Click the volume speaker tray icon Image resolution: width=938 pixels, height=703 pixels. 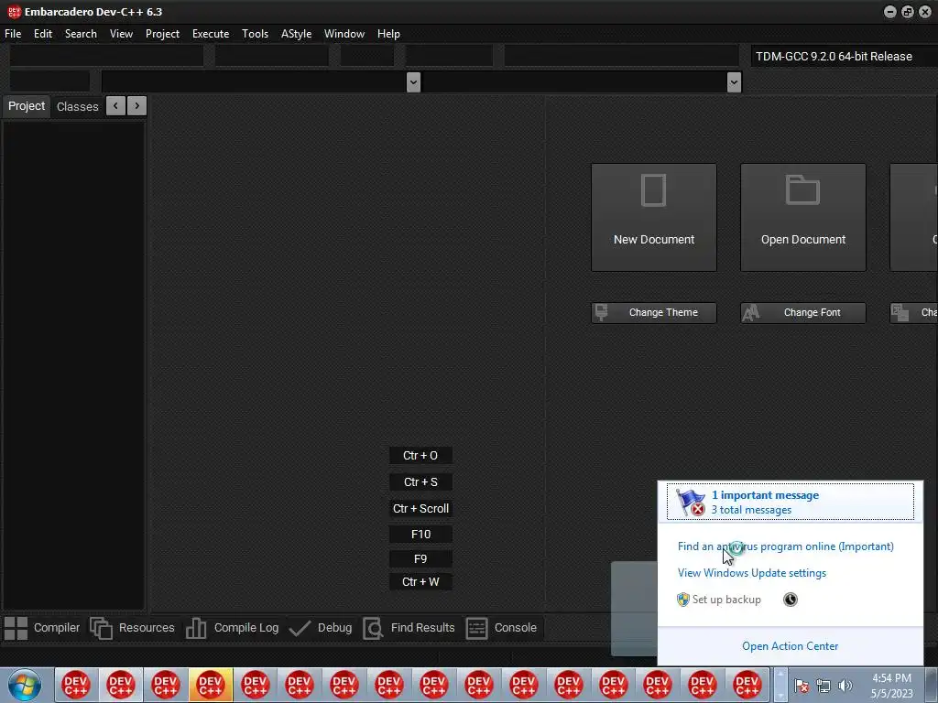[x=845, y=686]
